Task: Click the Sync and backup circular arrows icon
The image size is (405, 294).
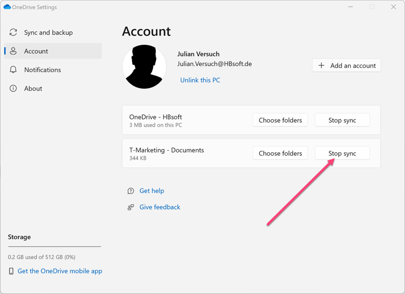Action: pyautogui.click(x=13, y=32)
